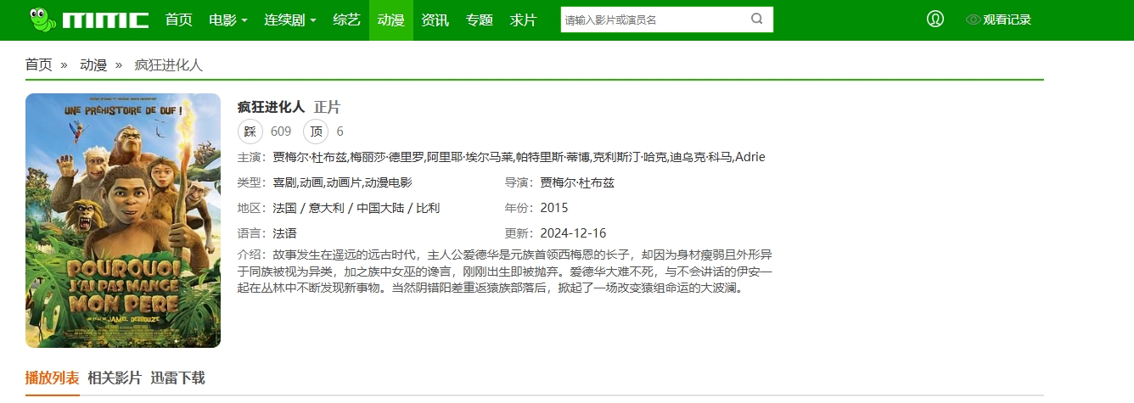1134x403 pixels.
Task: Click the update date 2024-12-16
Action: click(574, 233)
